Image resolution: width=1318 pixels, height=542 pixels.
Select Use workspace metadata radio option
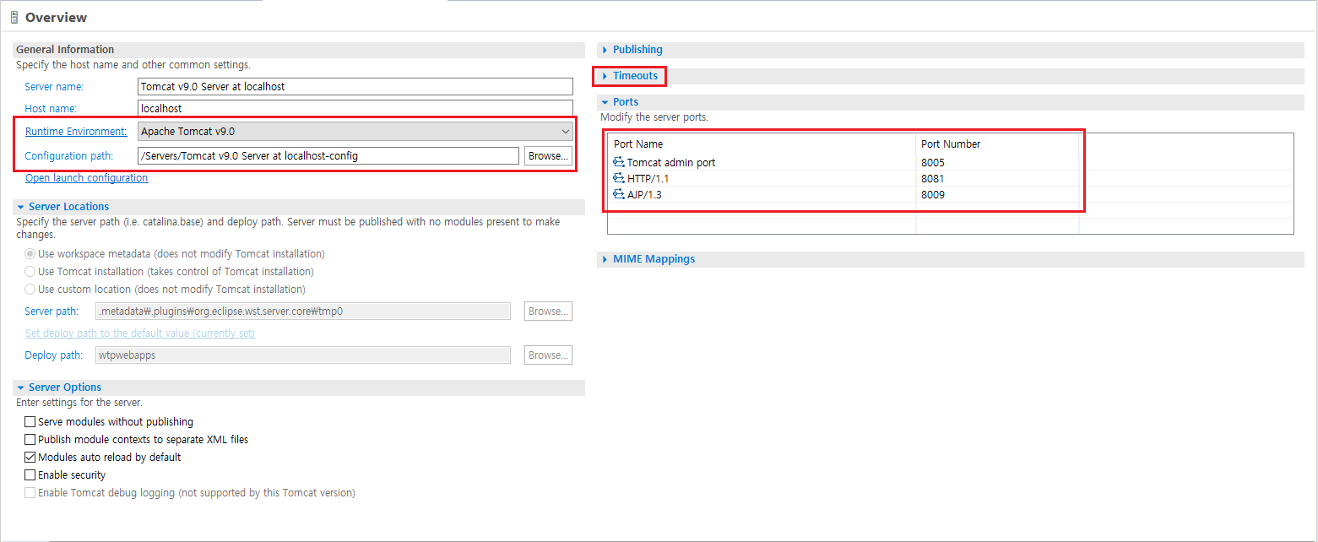30,253
